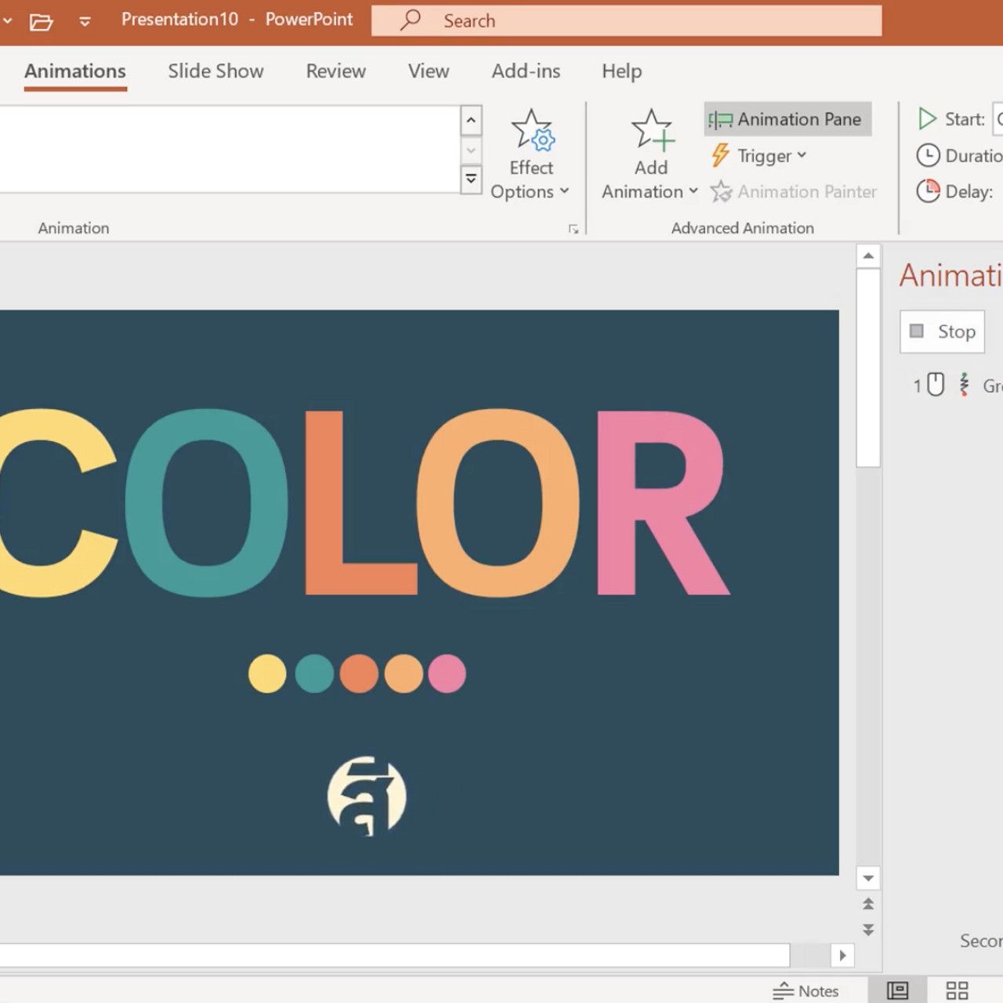This screenshot has height=1003, width=1003.
Task: Click the Animation Pane icon glyph
Action: pos(720,120)
